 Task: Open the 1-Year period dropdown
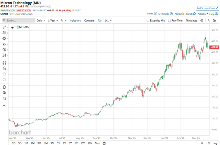click(53, 20)
